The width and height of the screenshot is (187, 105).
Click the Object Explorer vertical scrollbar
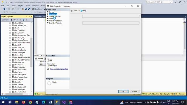tap(31, 52)
